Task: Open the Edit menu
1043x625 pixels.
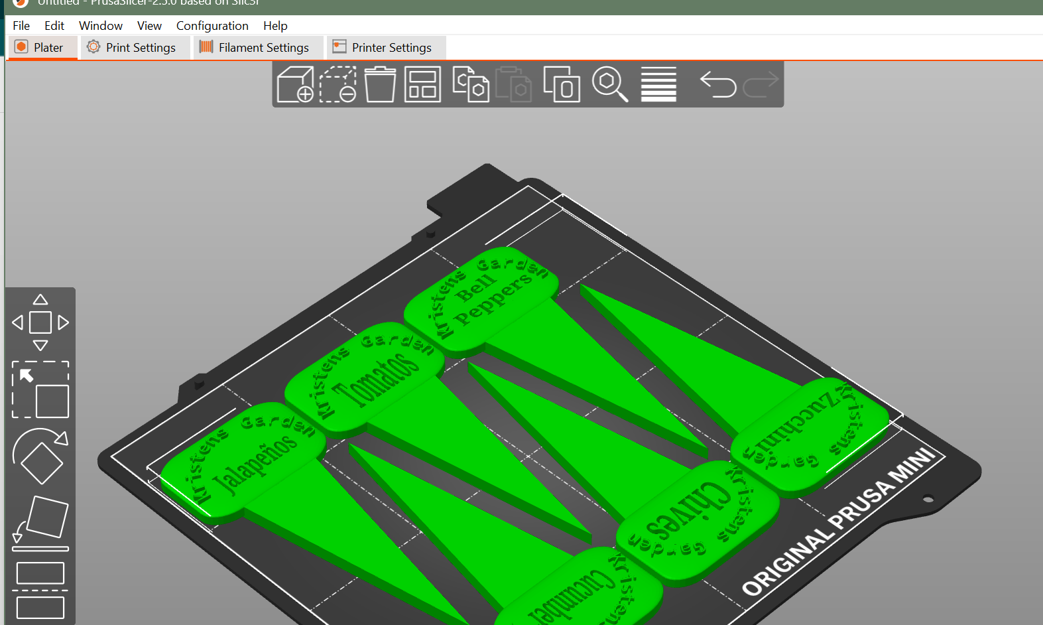Action: click(54, 26)
